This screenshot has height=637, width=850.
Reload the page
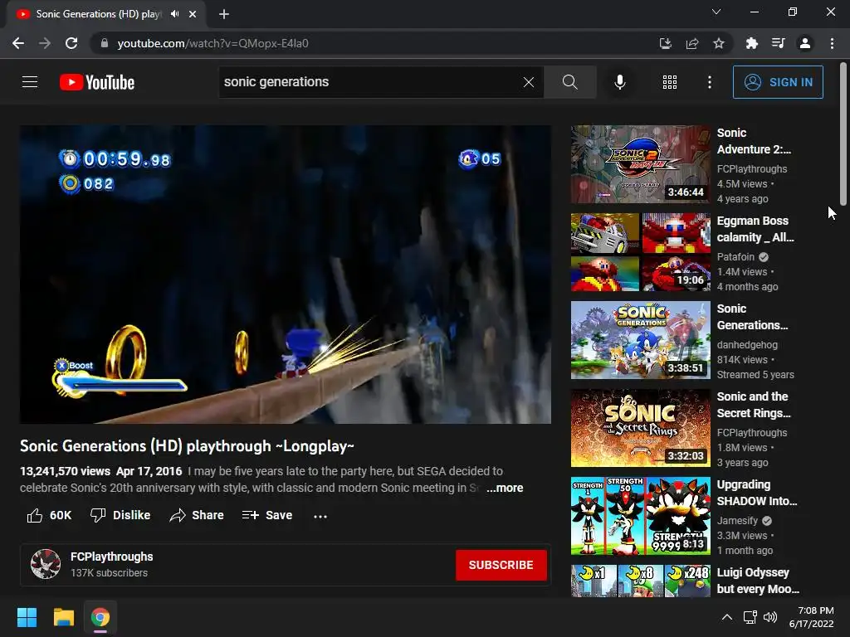pyautogui.click(x=71, y=43)
